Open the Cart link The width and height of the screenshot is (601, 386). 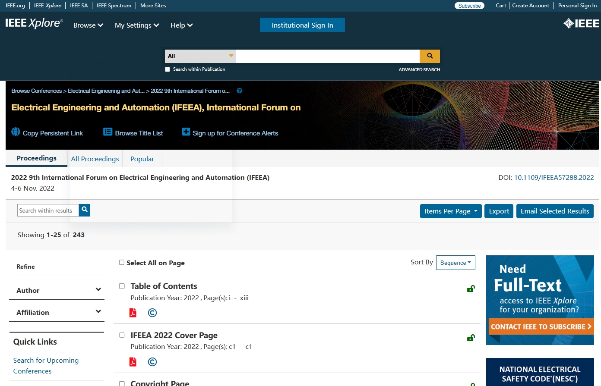(x=501, y=6)
